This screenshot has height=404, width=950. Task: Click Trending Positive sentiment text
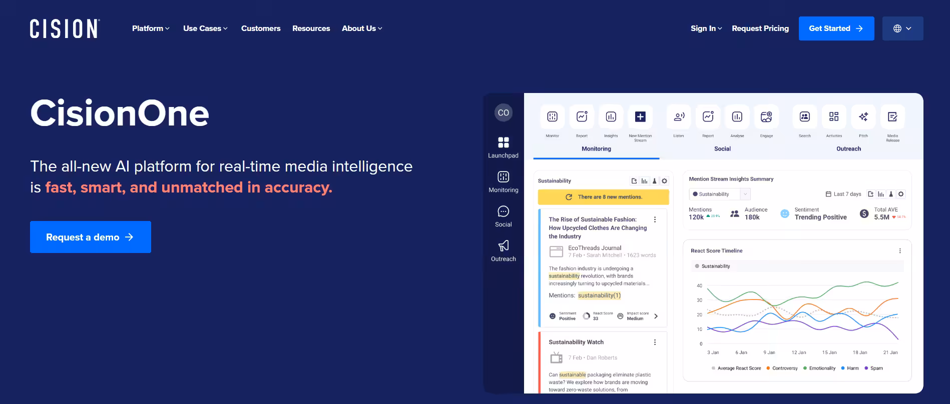pos(821,217)
